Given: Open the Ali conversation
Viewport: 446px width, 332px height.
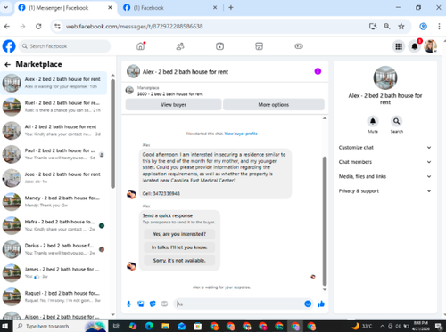Looking at the screenshot, I should (x=54, y=130).
